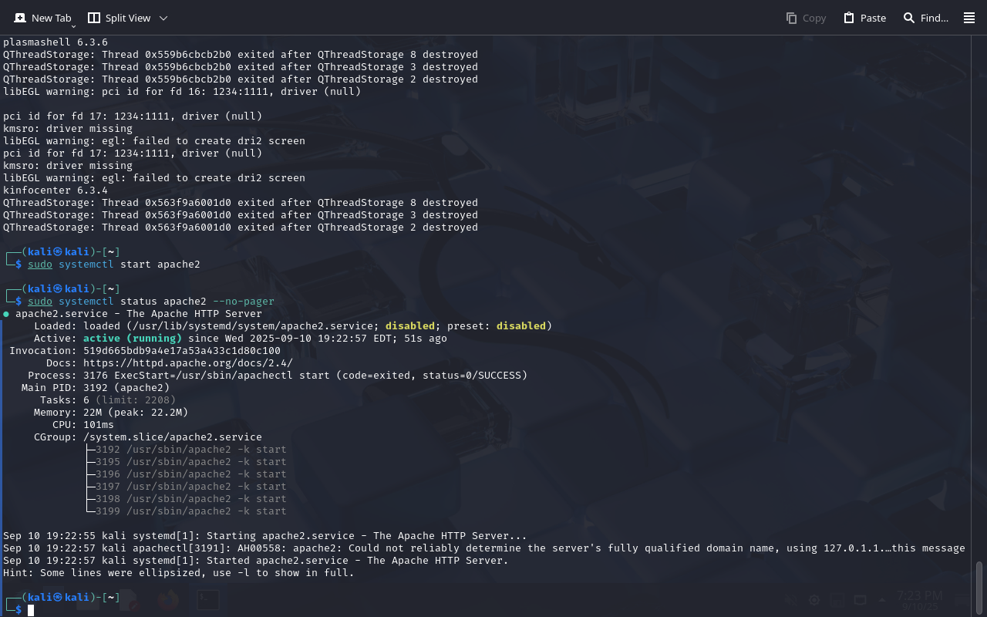This screenshot has width=987, height=617.
Task: Click the '0x559b6cbcb2b0 ... QThreadStorage 8 destroyed' line
Action: [x=241, y=55]
